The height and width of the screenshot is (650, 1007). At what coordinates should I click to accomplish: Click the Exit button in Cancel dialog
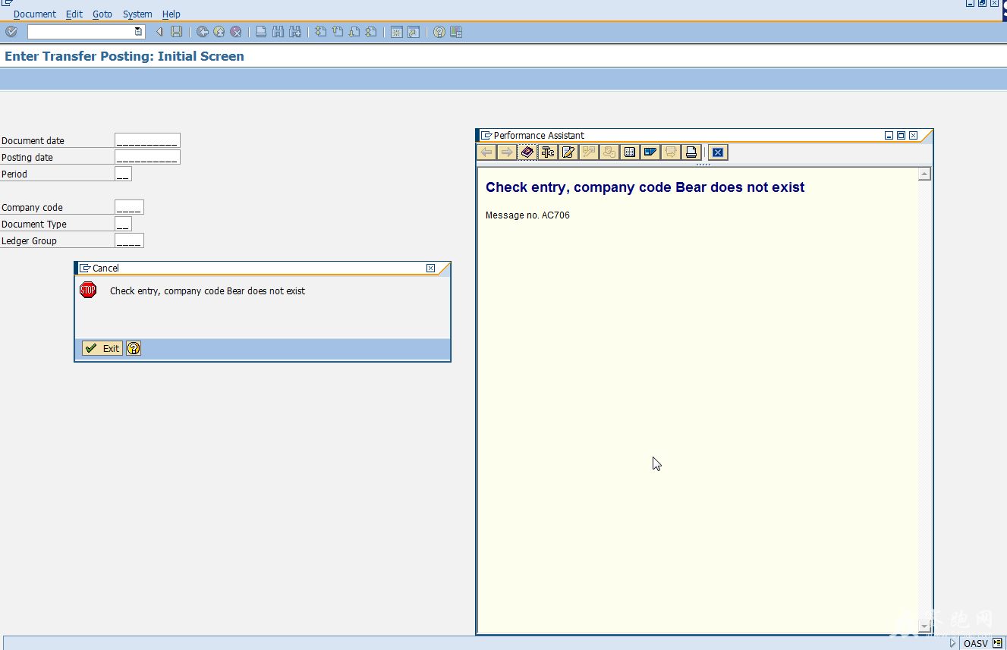(102, 348)
